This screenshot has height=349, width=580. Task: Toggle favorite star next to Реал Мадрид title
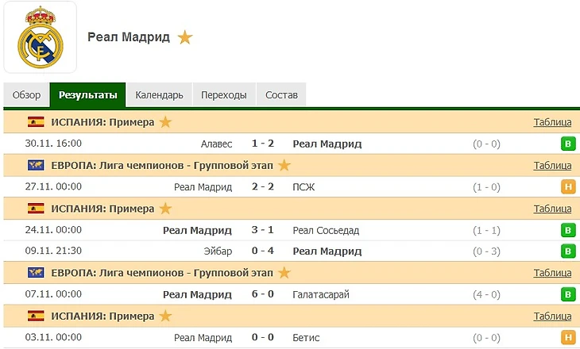[x=185, y=37]
